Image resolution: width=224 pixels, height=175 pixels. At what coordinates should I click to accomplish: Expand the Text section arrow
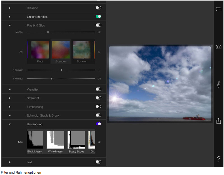[10, 162]
